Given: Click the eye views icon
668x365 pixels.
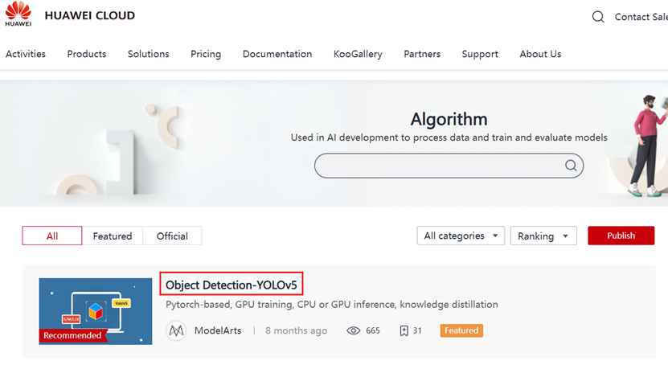Looking at the screenshot, I should click(353, 330).
